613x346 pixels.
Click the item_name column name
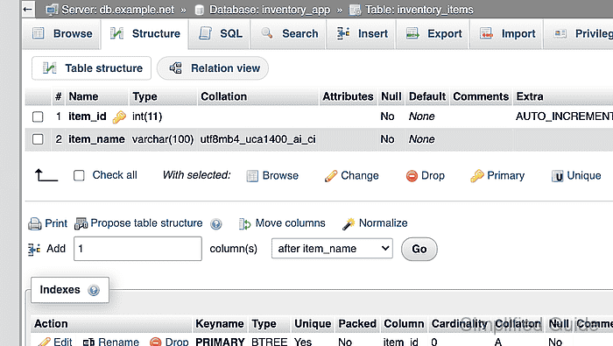click(x=96, y=139)
